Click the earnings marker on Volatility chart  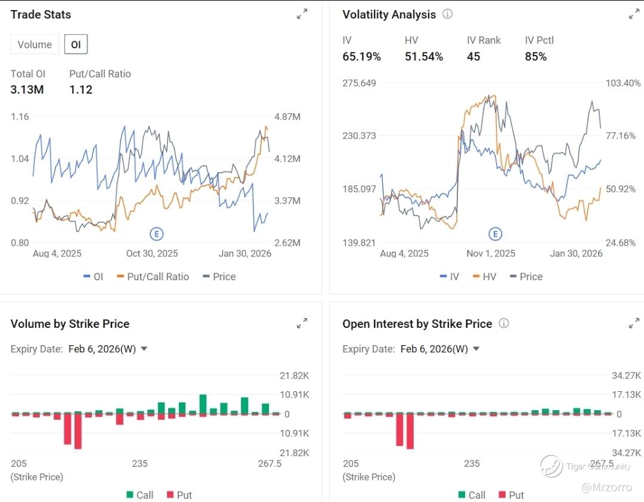(x=495, y=234)
